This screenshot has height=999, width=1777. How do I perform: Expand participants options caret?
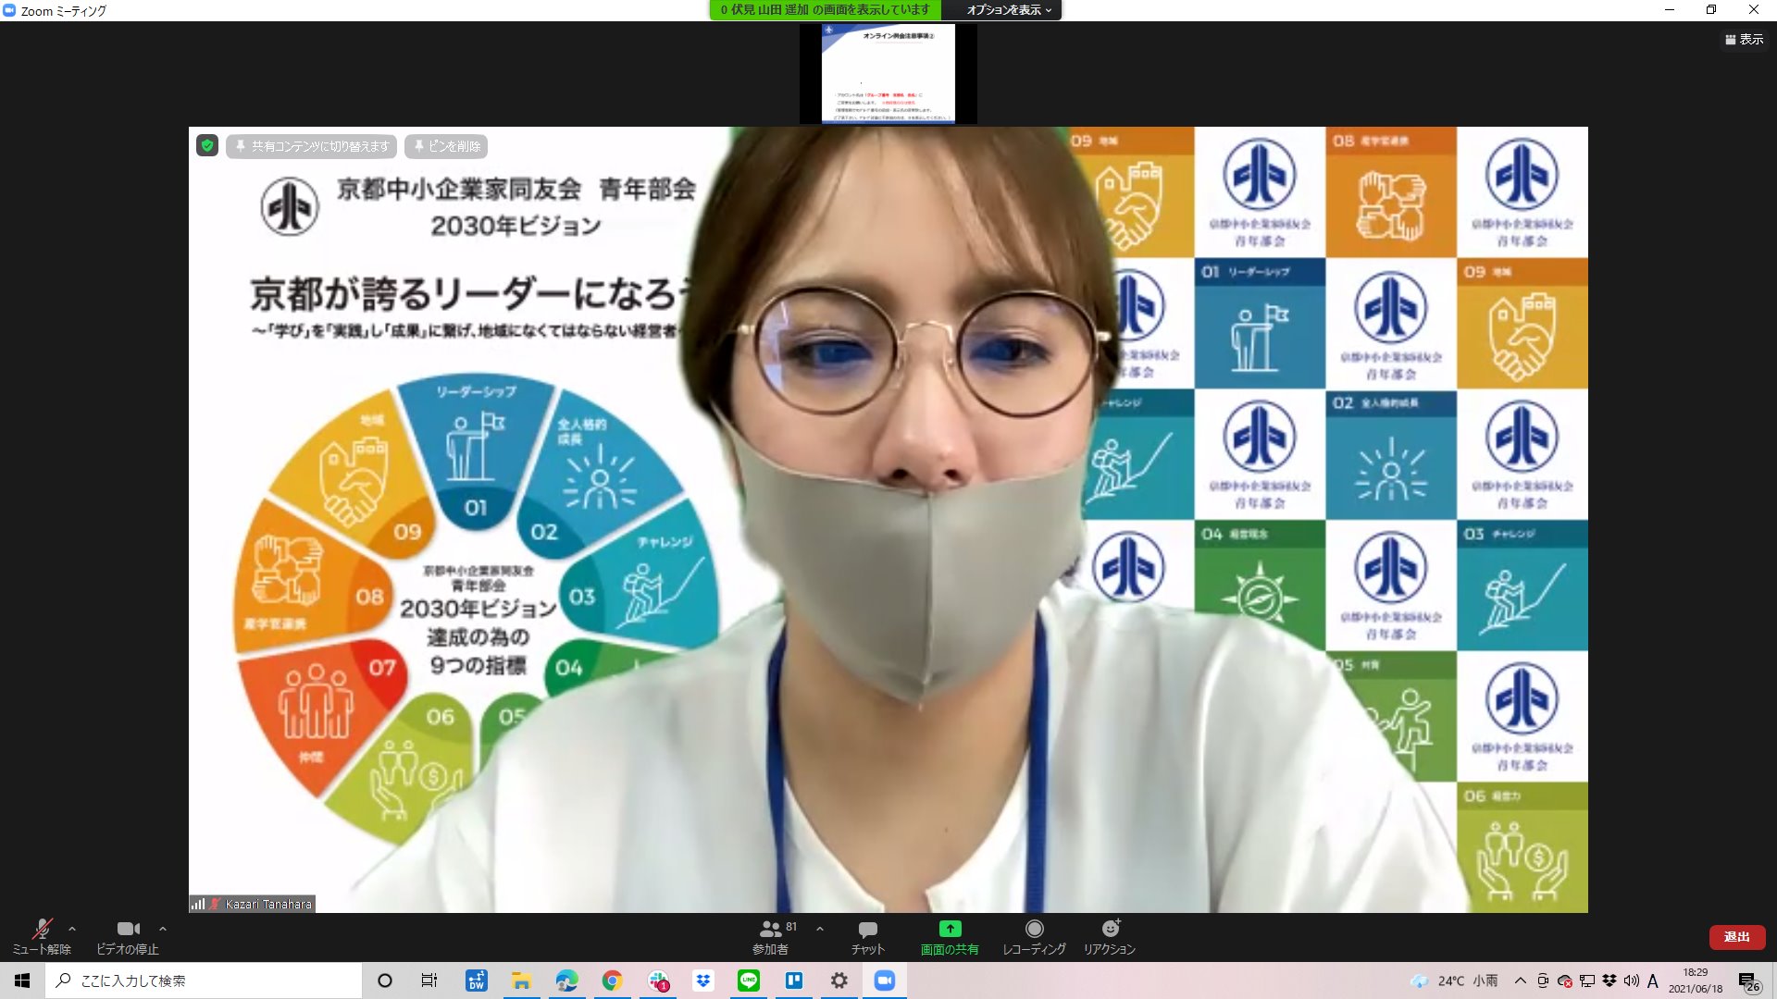820,929
